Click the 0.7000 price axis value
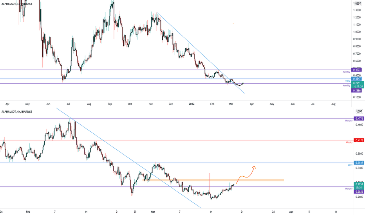Screen dimensions: 365x215 [x=357, y=54]
